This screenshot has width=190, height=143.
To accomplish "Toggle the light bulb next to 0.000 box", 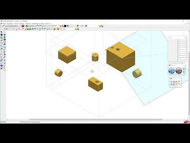I will click(17, 29).
